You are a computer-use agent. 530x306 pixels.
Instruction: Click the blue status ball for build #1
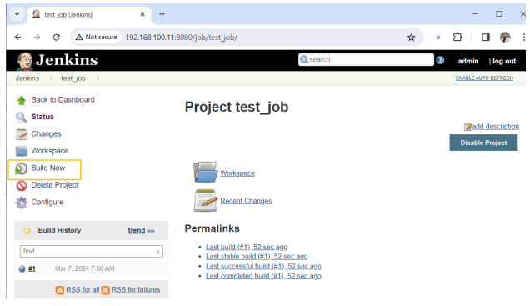[22, 269]
